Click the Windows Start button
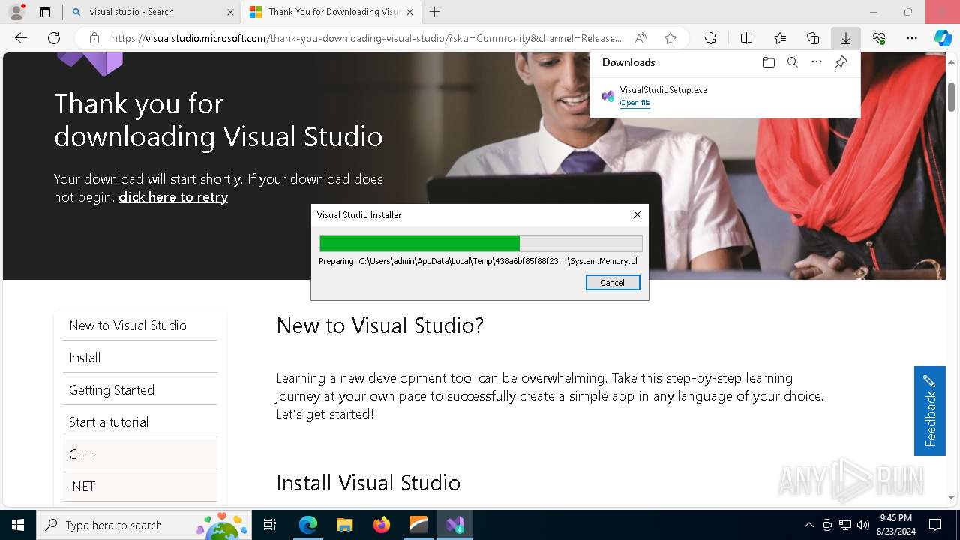Viewport: 960px width, 540px height. [x=18, y=525]
